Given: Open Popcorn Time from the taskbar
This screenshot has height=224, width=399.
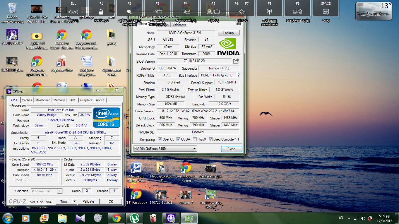Looking at the screenshot, I should coord(153,218).
